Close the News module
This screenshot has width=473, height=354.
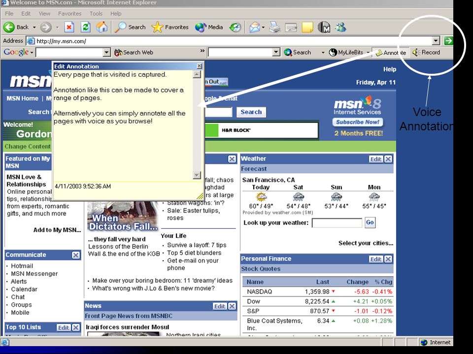pos(232,306)
